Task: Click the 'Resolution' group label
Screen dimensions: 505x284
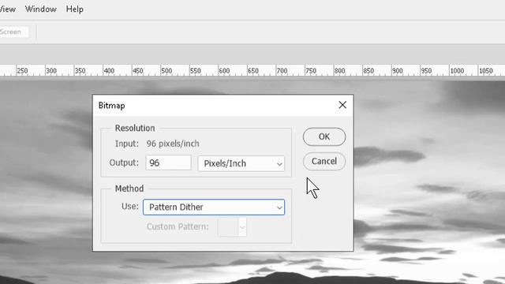Action: [x=135, y=128]
